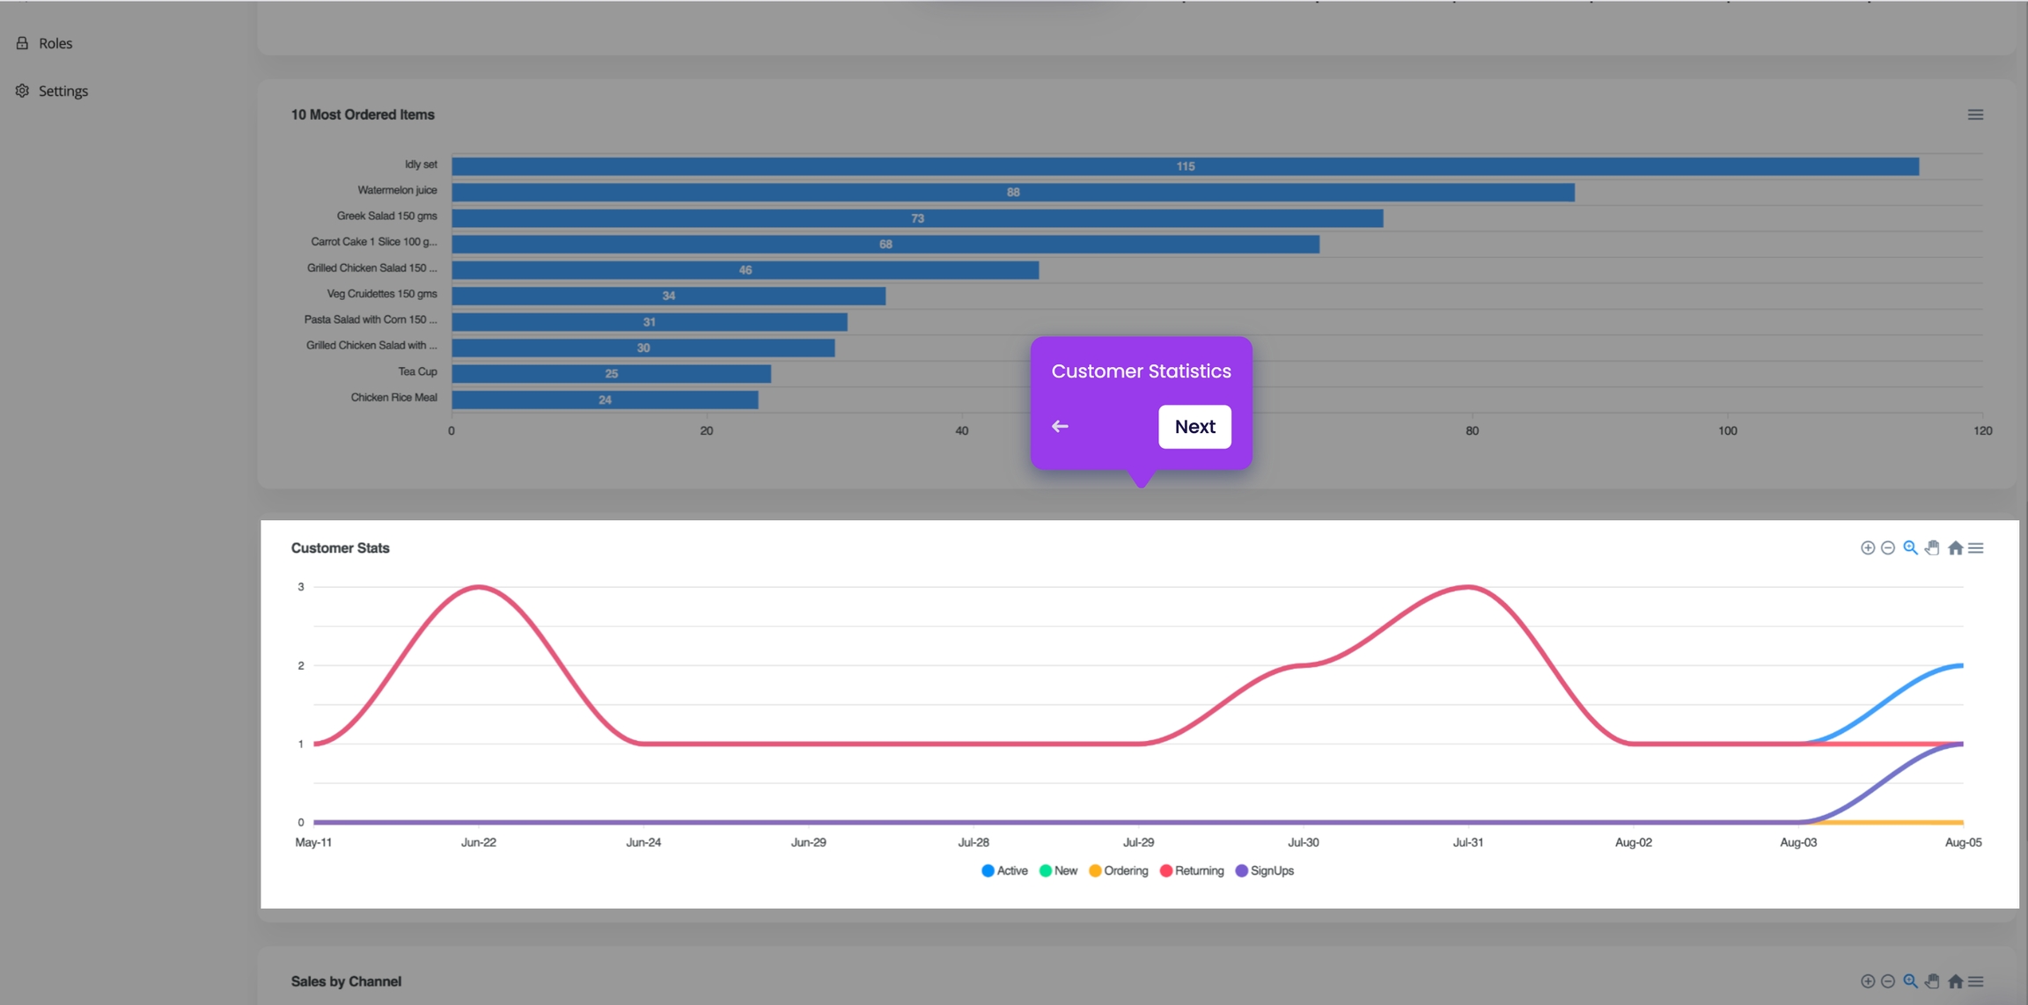Open 10 Most Ordered Items chart menu
This screenshot has width=2028, height=1005.
tap(1975, 115)
